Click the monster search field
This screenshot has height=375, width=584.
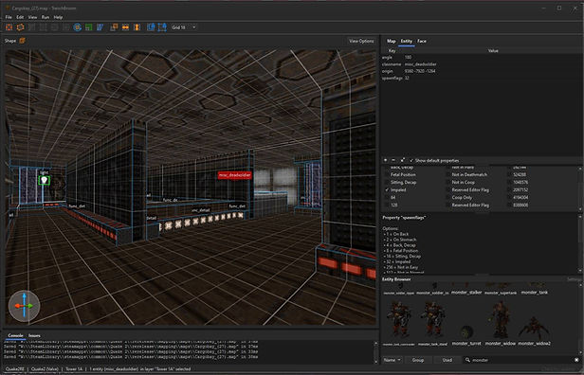pyautogui.click(x=521, y=360)
